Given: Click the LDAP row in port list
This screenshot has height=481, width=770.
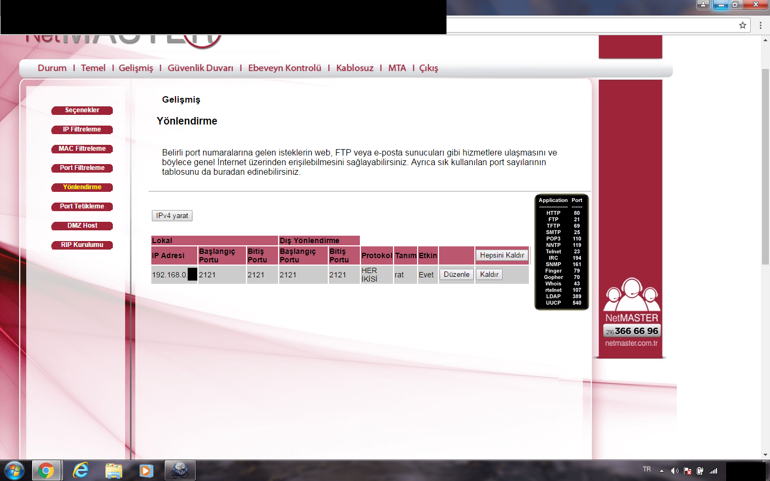Looking at the screenshot, I should [562, 297].
